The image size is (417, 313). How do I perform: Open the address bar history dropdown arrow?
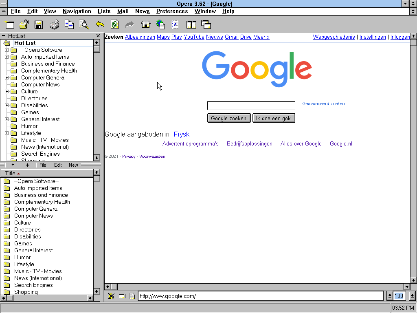389,296
